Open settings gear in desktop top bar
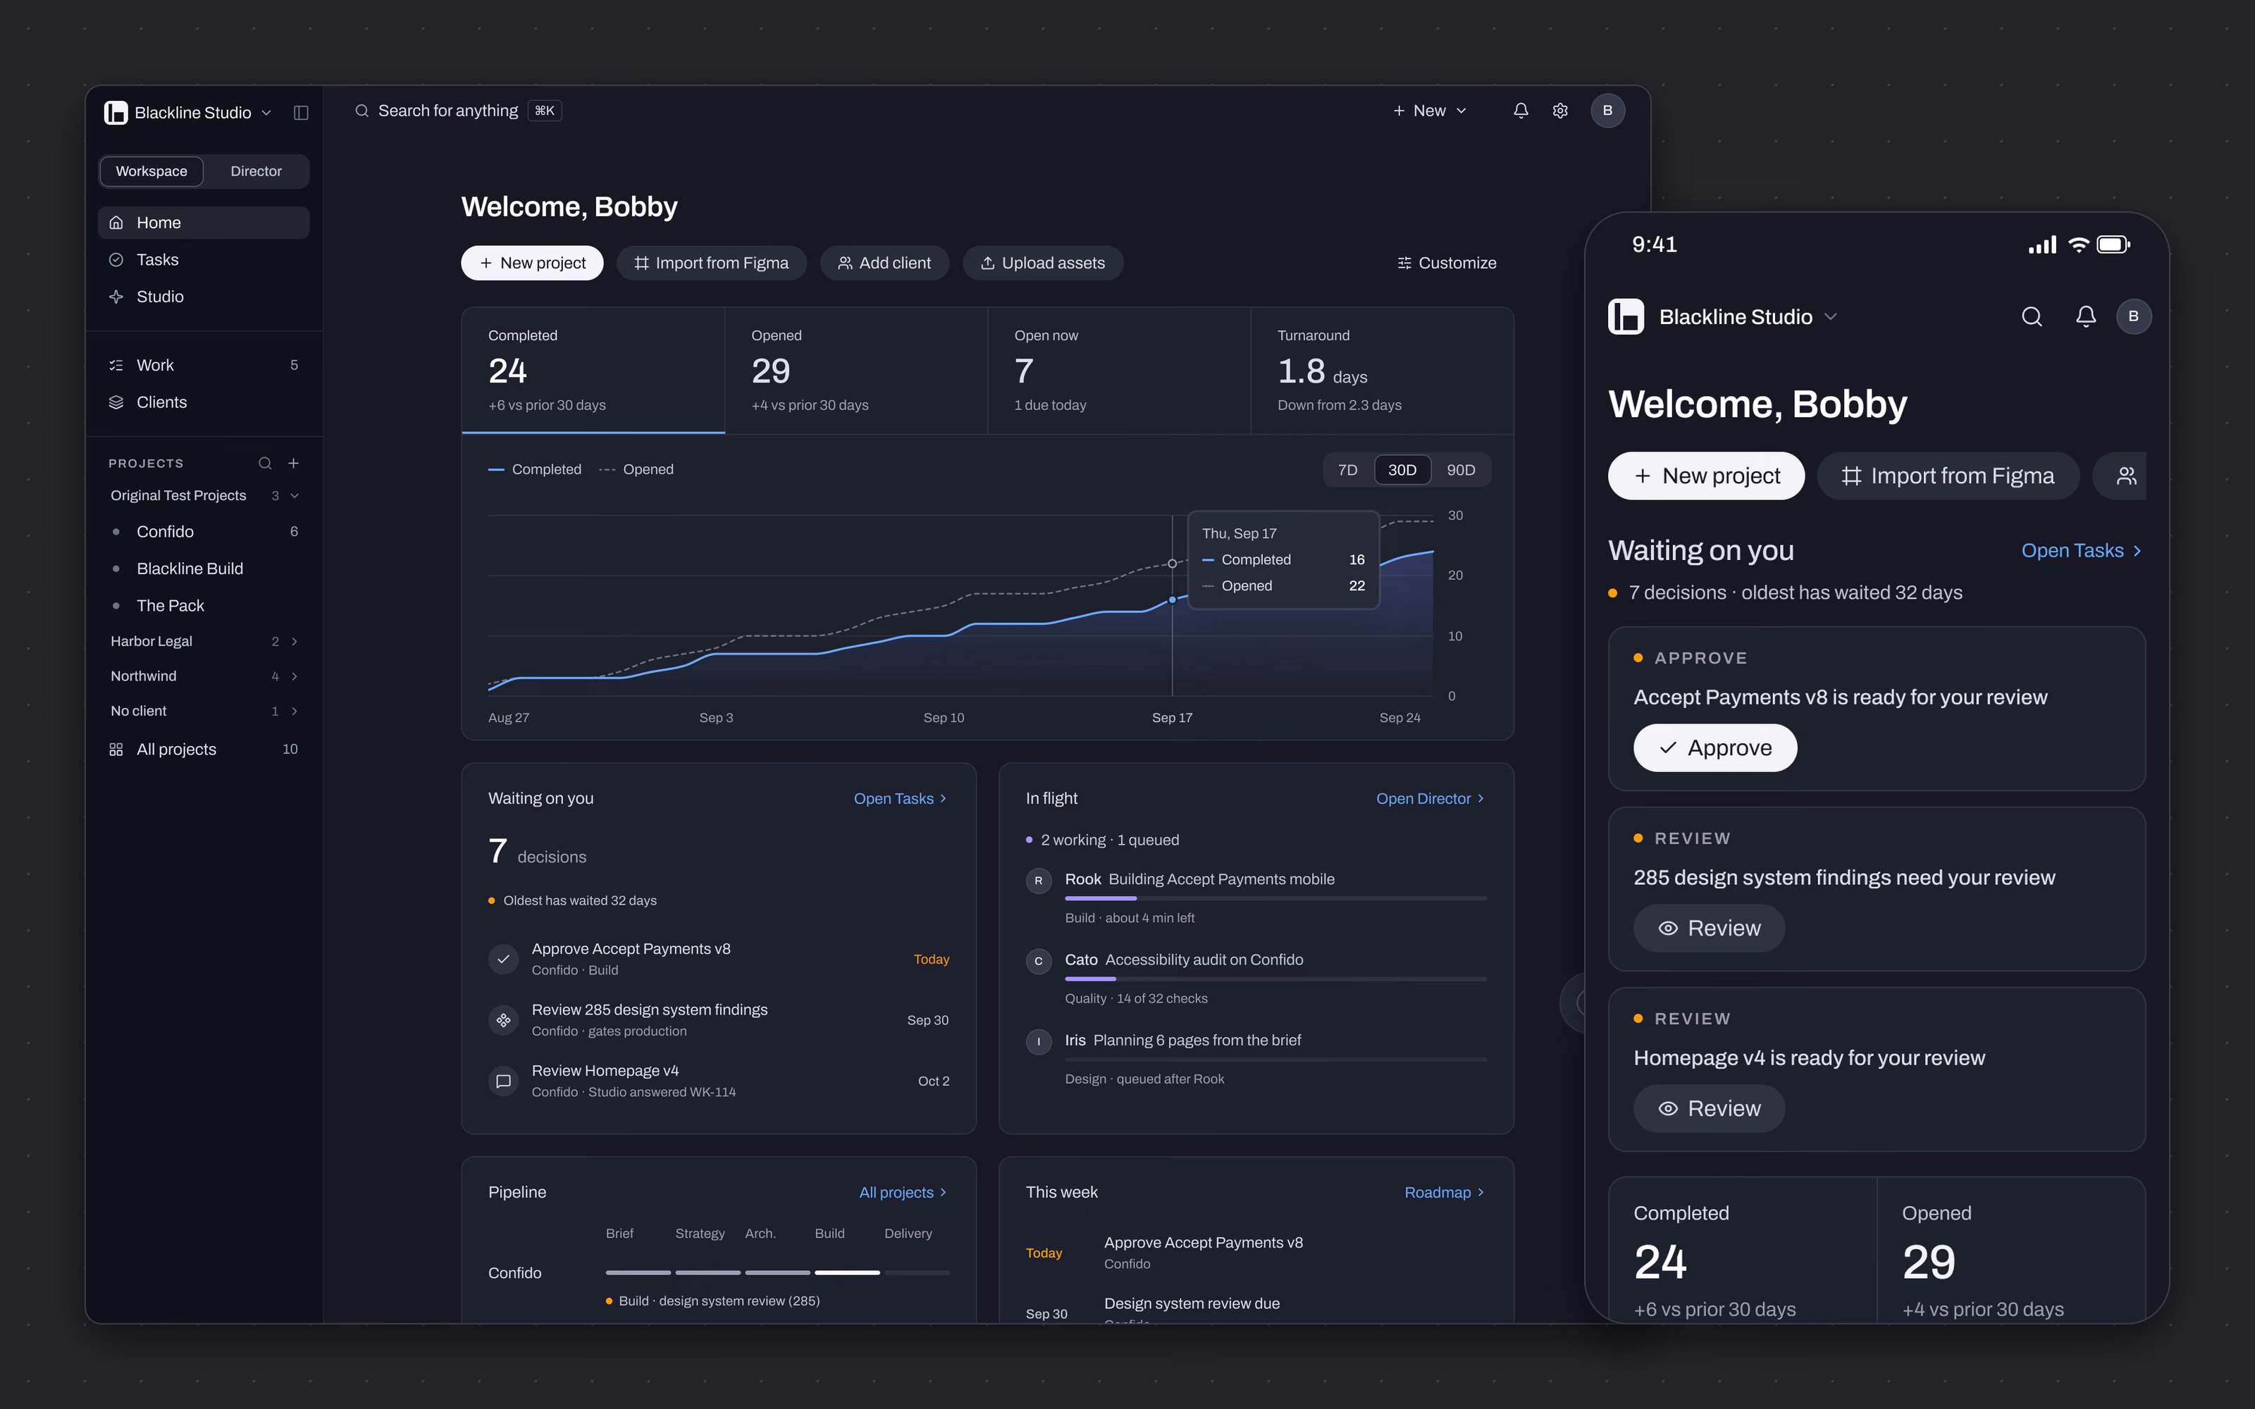This screenshot has width=2255, height=1409. point(1561,111)
